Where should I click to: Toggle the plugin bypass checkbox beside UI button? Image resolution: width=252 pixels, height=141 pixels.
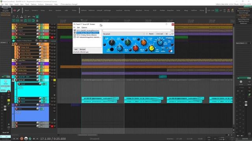[172, 34]
